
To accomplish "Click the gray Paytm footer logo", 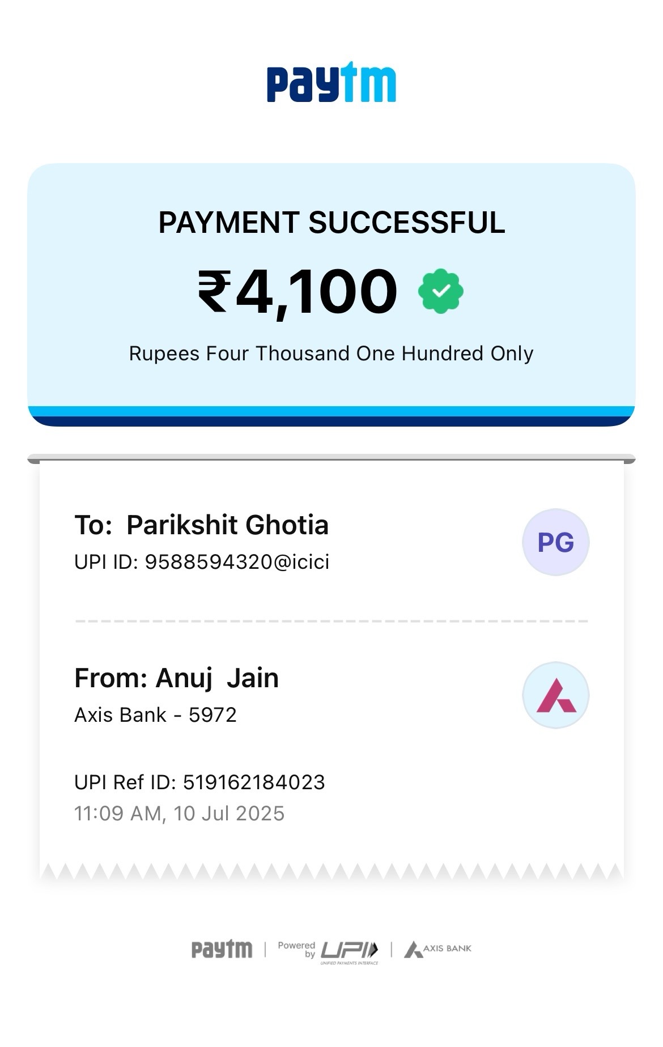I will 222,949.
